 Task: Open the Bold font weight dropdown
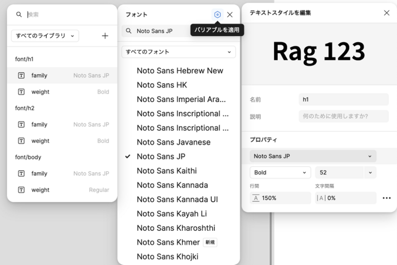280,172
